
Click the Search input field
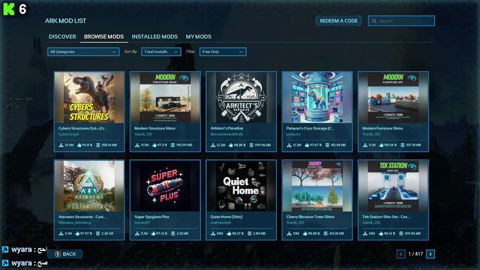[401, 21]
